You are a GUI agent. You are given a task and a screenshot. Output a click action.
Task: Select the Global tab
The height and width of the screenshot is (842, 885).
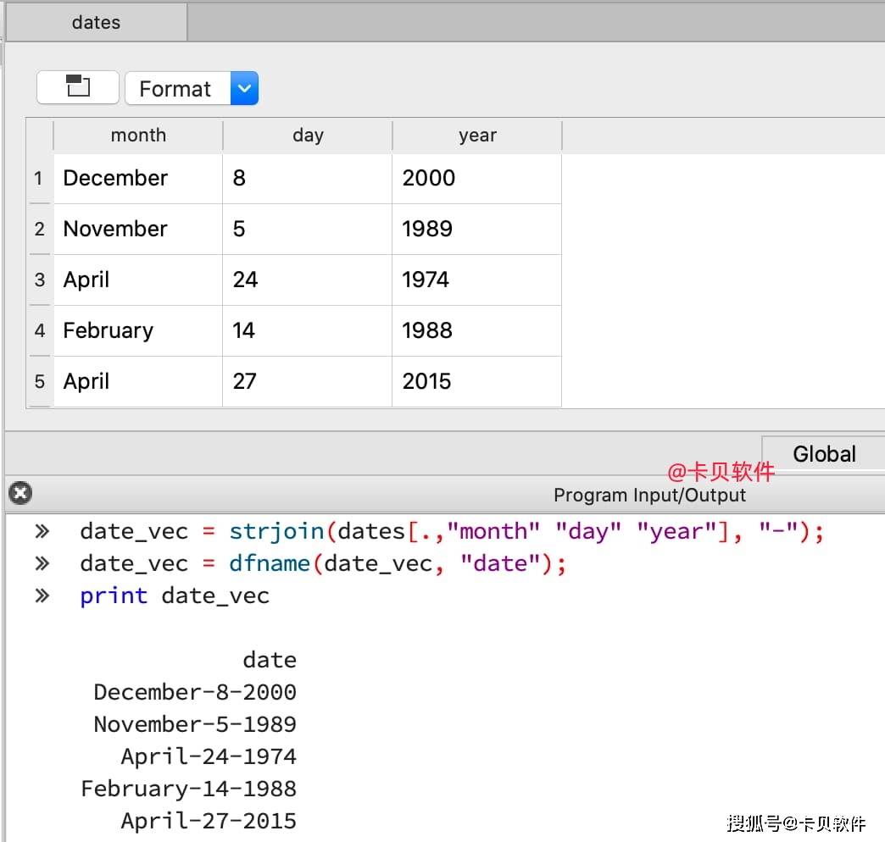click(823, 454)
